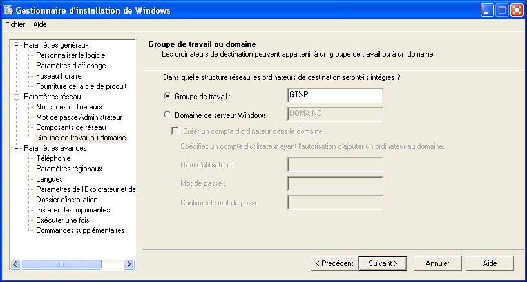Close the setup manager window

click(516, 10)
